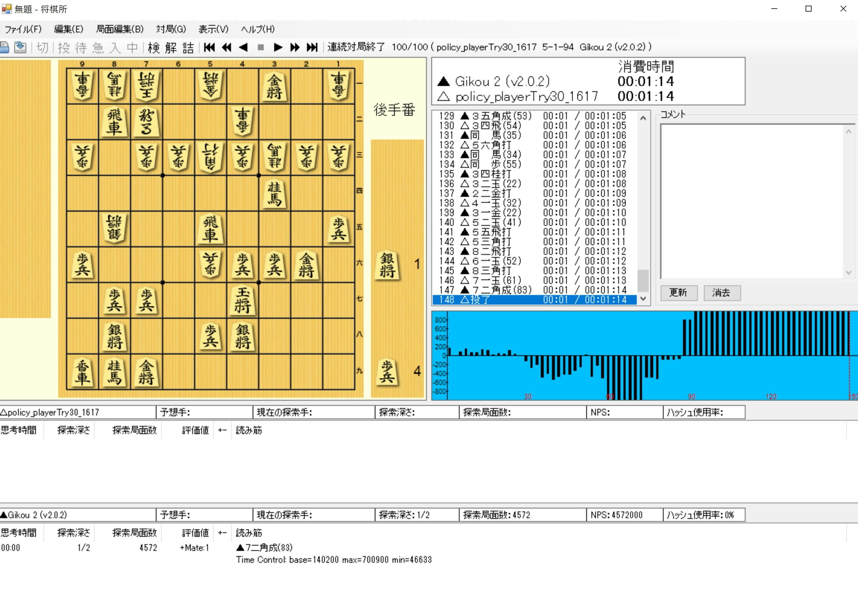Step back one move with the left arrow
Image resolution: width=858 pixels, height=590 pixels.
pyautogui.click(x=243, y=47)
